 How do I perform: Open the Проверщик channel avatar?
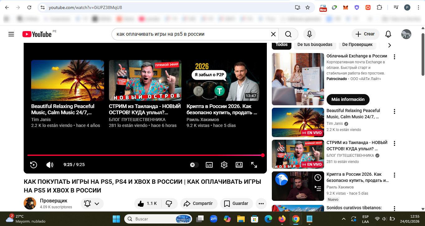click(30, 203)
